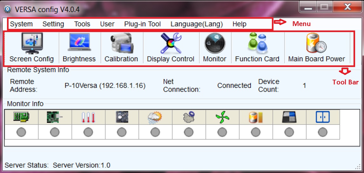Open the Plug-in Tool menu
This screenshot has height=173, width=364.
[143, 24]
